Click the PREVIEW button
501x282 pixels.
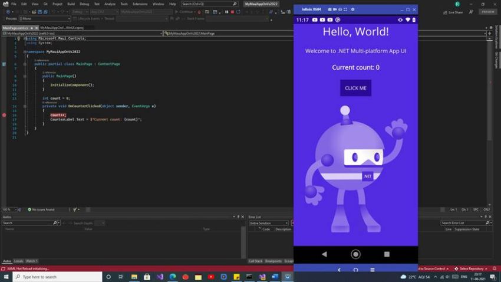[x=488, y=12]
